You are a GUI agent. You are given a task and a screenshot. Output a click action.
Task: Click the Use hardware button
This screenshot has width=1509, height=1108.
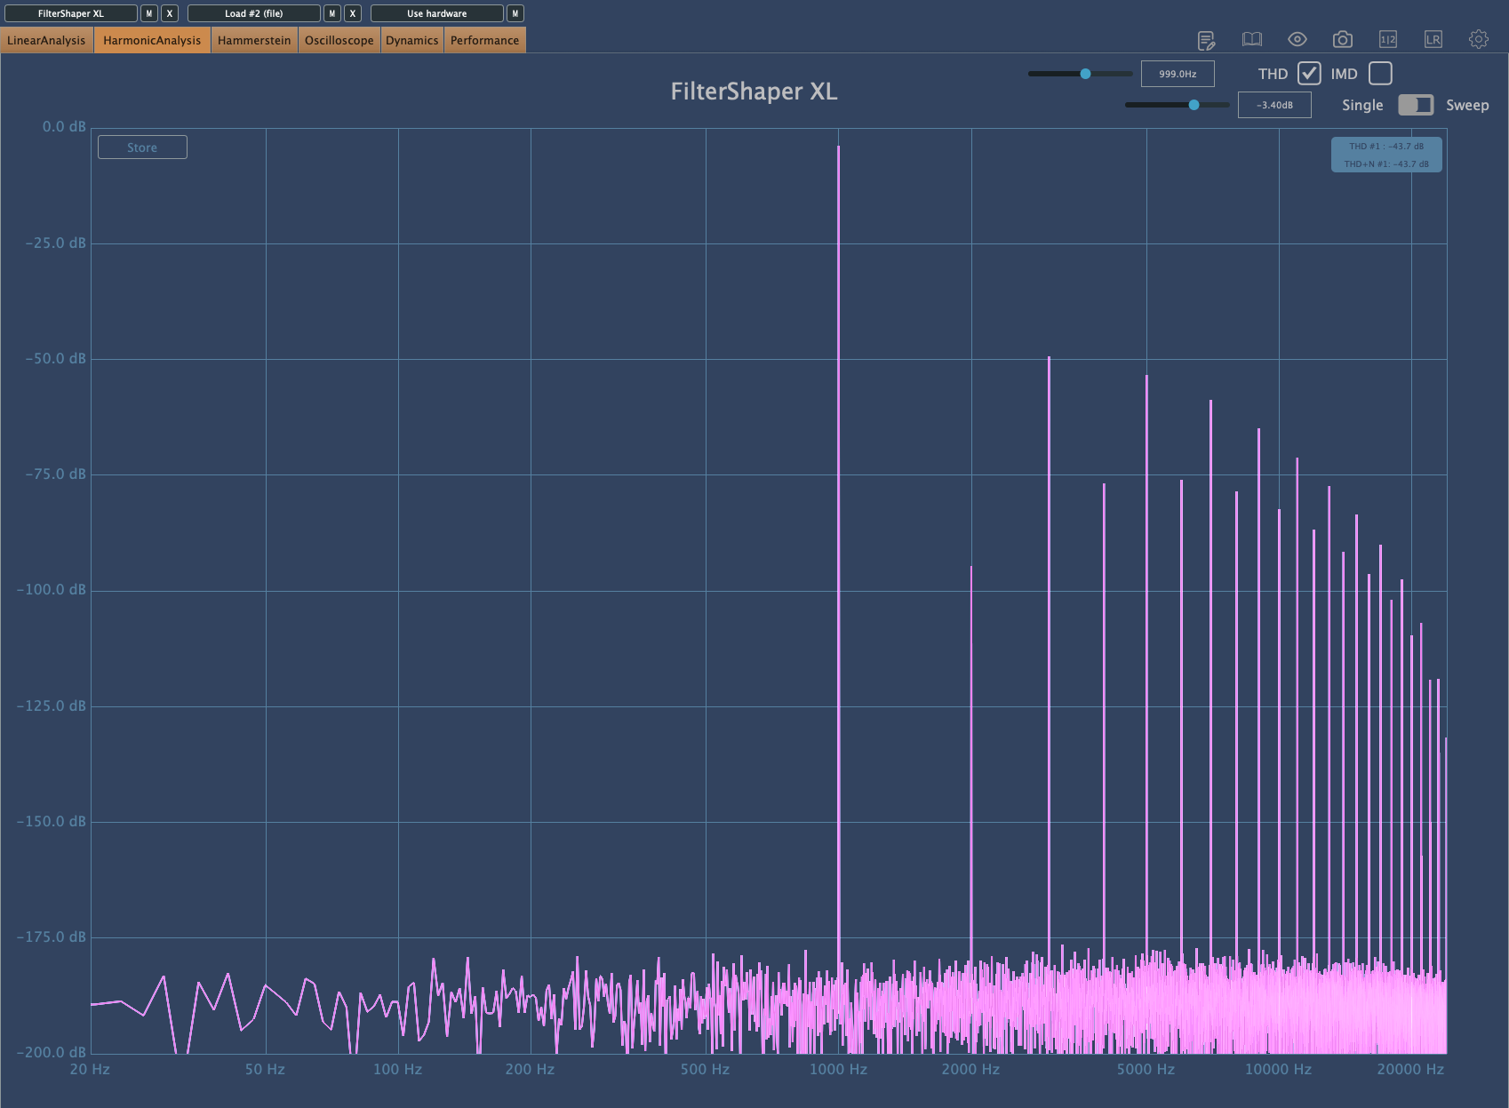[437, 13]
